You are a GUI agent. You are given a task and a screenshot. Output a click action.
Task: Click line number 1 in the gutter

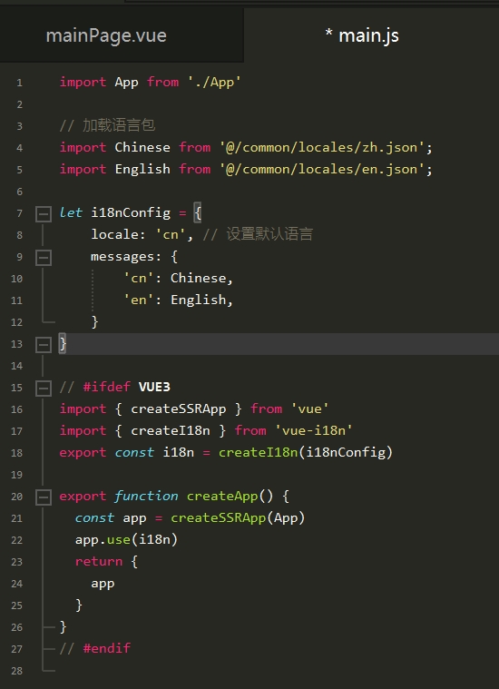(19, 83)
